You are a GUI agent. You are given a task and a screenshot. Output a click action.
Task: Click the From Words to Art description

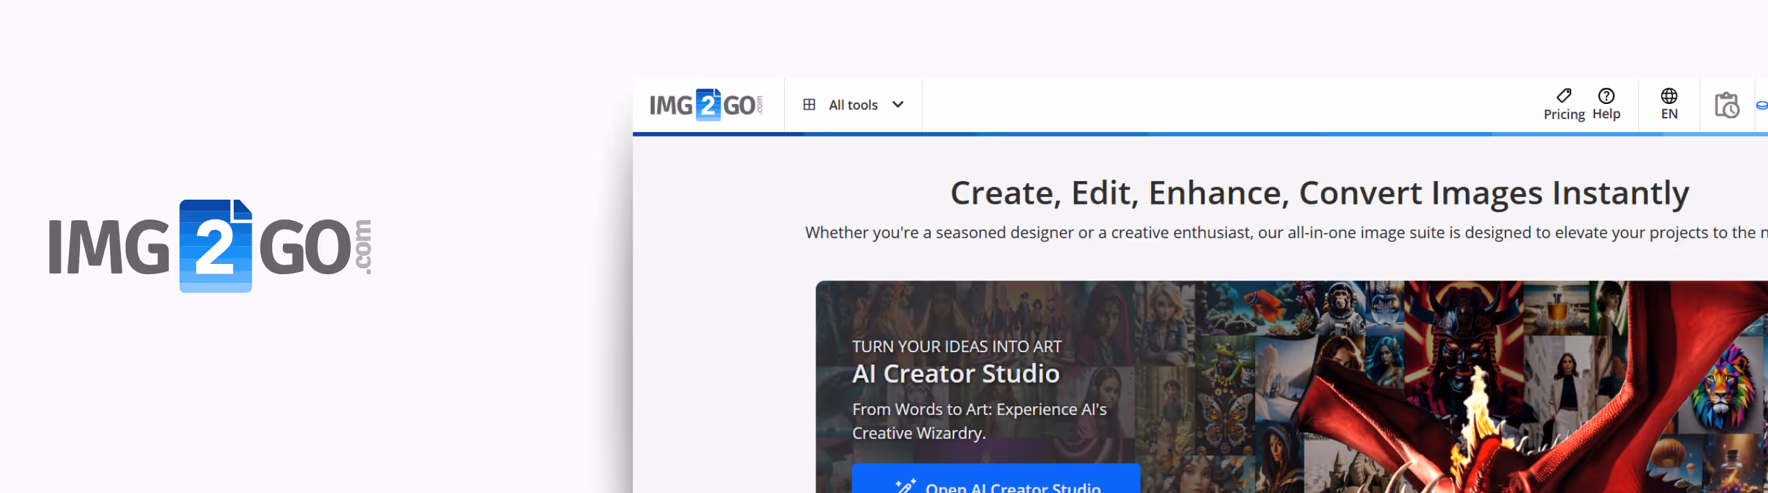pyautogui.click(x=980, y=421)
